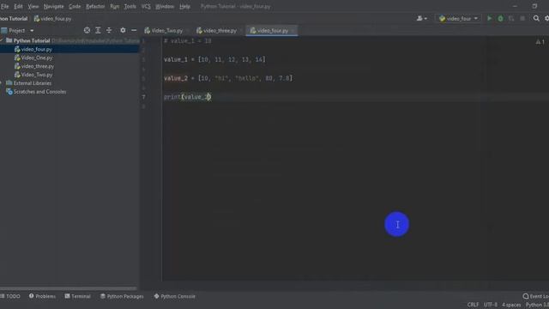Open the Run menu
The height and width of the screenshot is (309, 549).
tap(114, 6)
